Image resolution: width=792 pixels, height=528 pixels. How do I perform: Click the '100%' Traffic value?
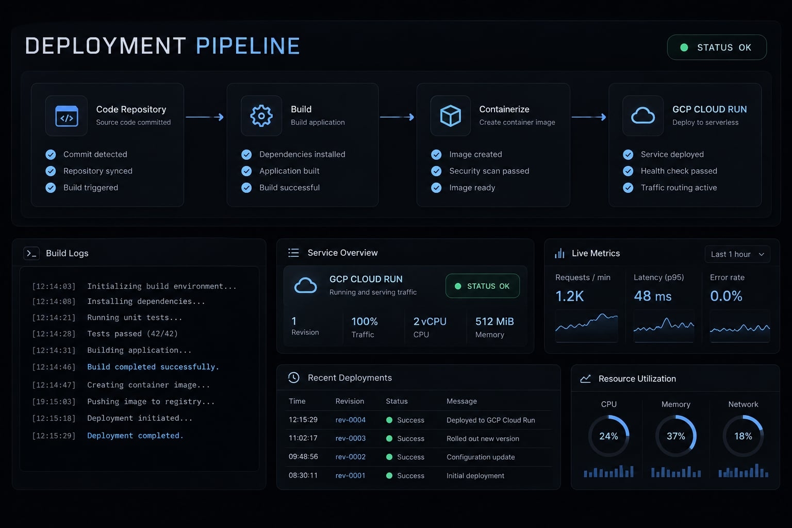365,321
